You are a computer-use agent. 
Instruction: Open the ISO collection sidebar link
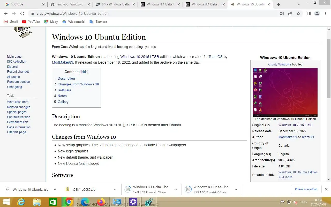pyautogui.click(x=17, y=62)
